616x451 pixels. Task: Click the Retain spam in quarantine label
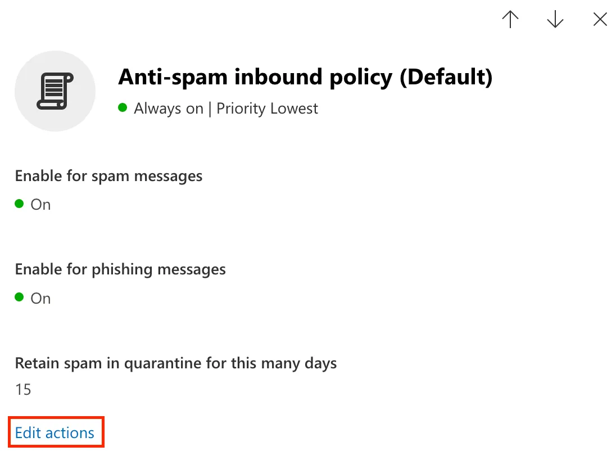pyautogui.click(x=175, y=363)
